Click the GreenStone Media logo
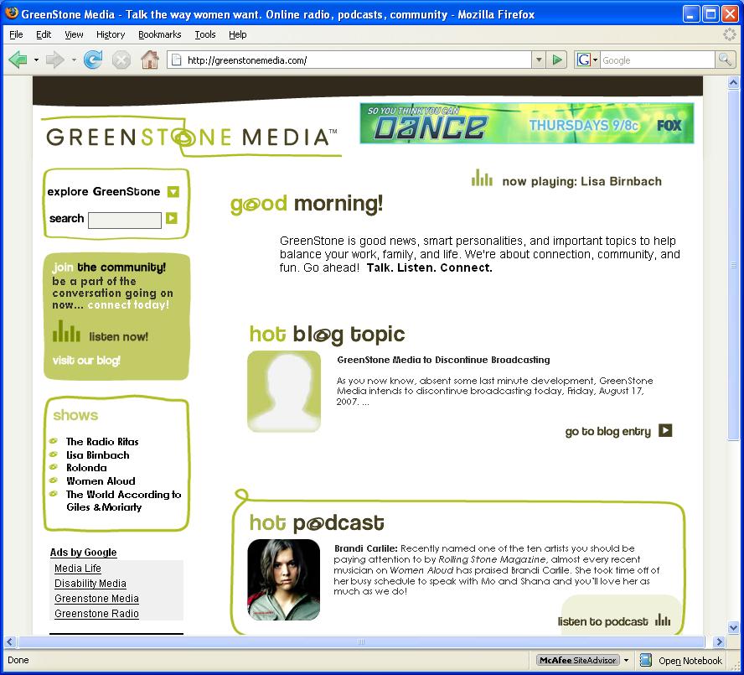Screen dimensions: 744x675 tap(191, 137)
